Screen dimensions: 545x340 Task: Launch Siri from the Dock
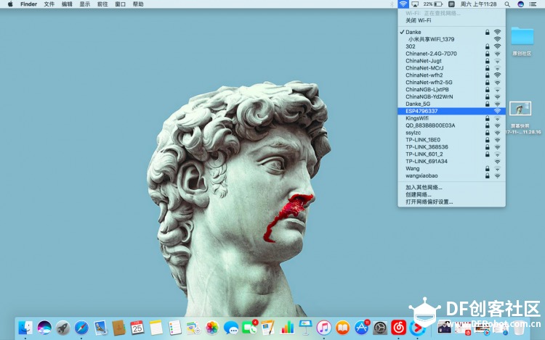(44, 328)
